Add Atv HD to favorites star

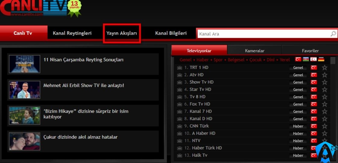324,75
